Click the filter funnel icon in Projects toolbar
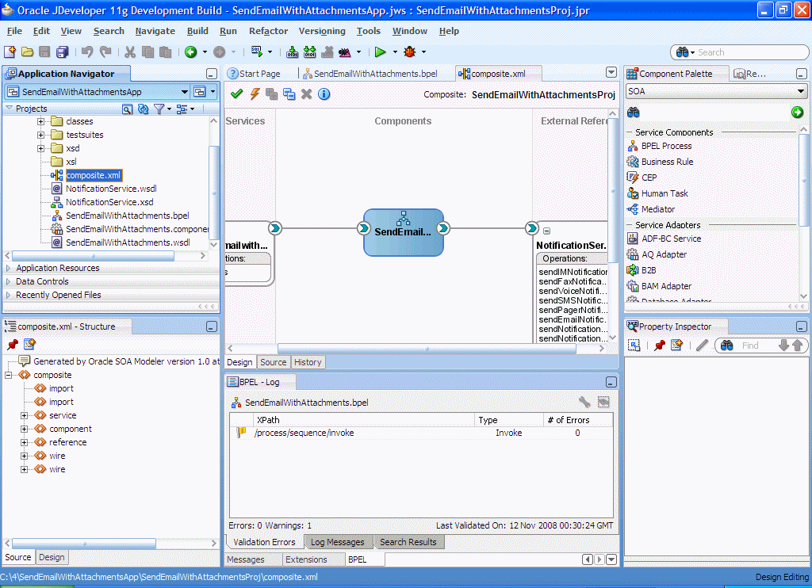 (159, 109)
